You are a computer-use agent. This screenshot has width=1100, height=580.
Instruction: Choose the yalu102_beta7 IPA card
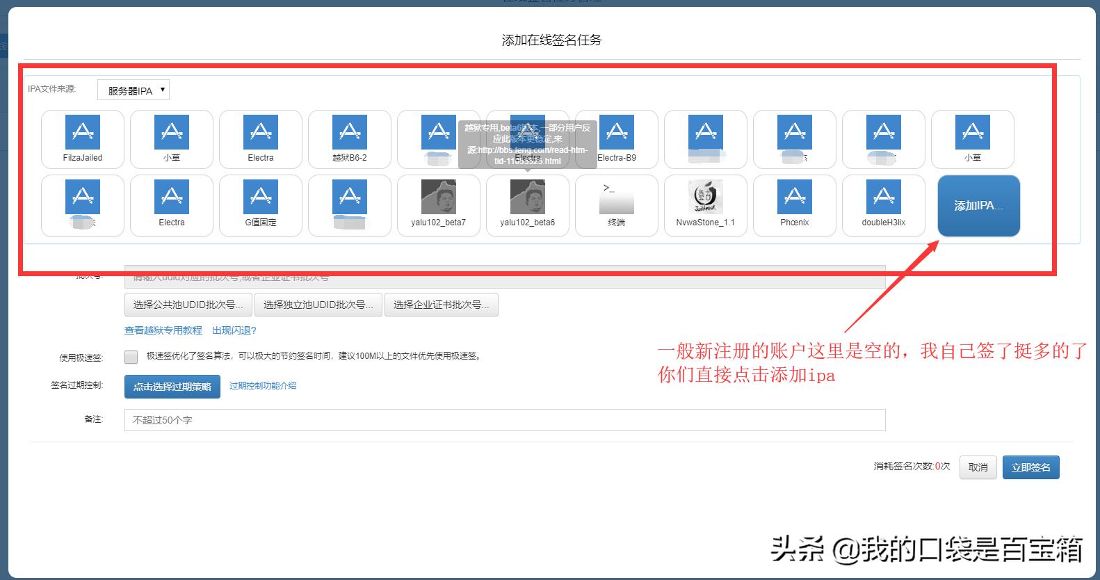[x=439, y=206]
